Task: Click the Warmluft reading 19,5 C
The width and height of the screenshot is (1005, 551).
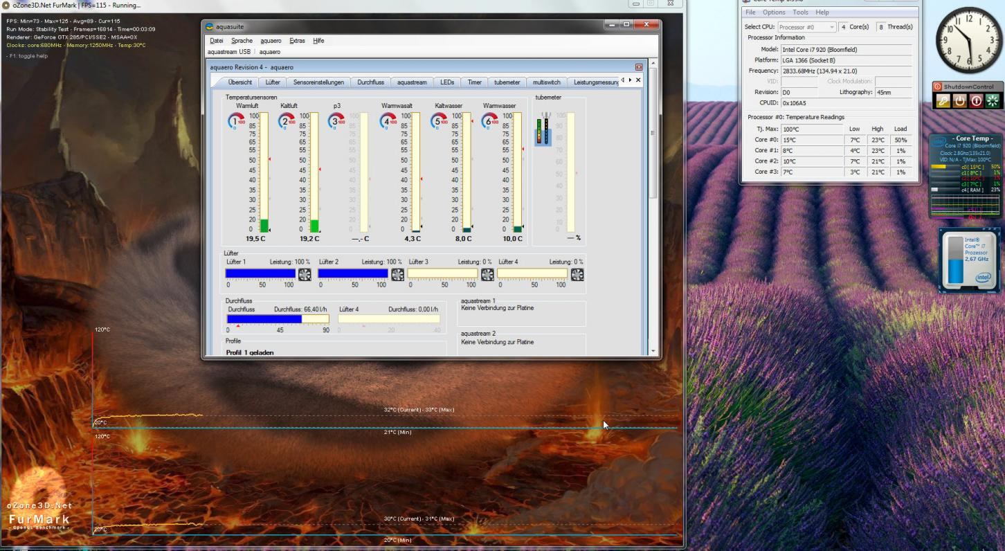Action: pyautogui.click(x=255, y=239)
